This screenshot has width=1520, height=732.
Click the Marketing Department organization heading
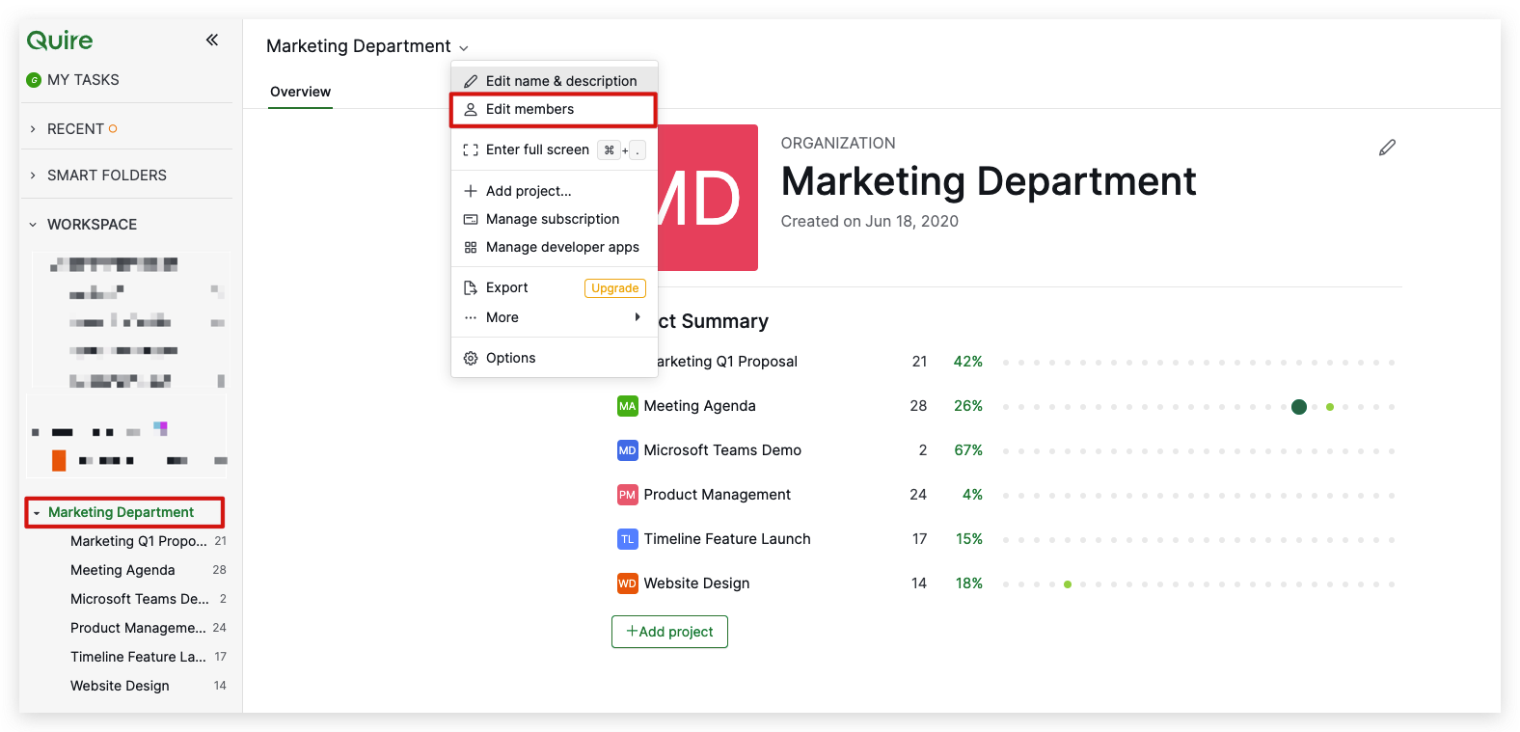pos(989,181)
